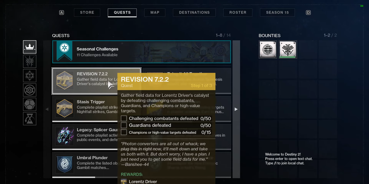Select the first bounty globe icon
Screen dimensions: 369x184
[x=268, y=49]
